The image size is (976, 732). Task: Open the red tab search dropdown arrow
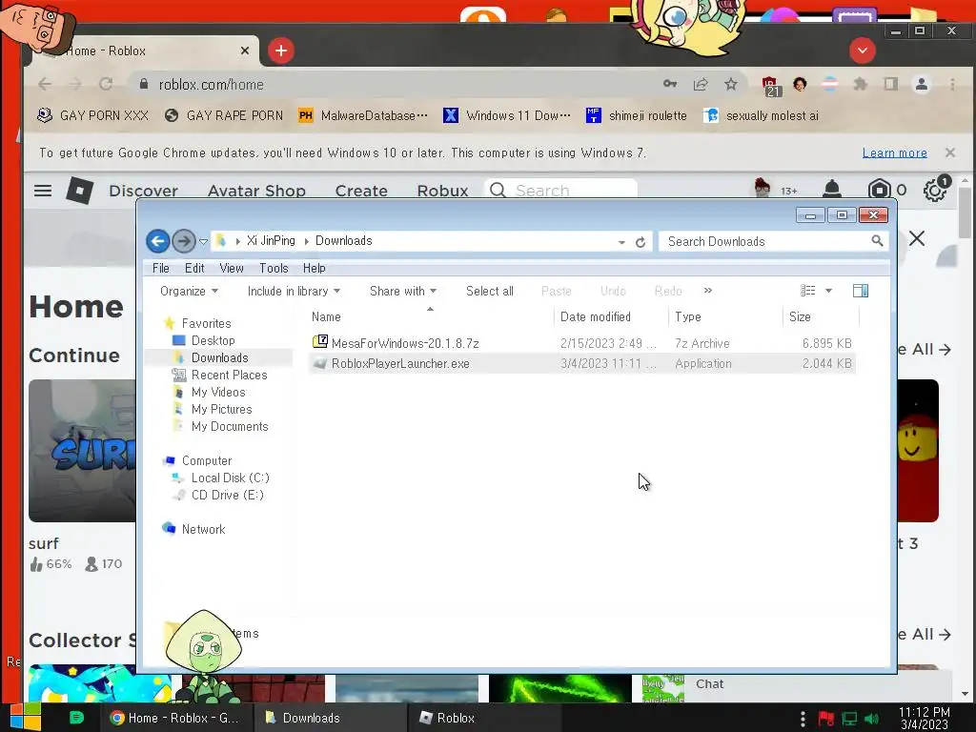tap(862, 51)
